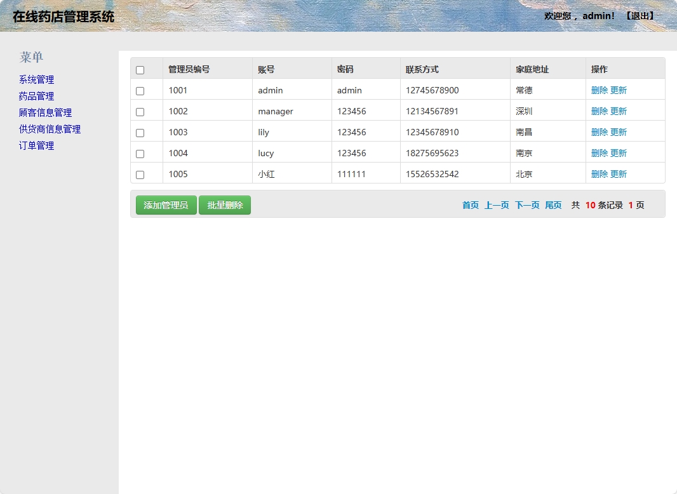Navigate to 订单管理 in sidebar
677x494 pixels.
tap(36, 145)
